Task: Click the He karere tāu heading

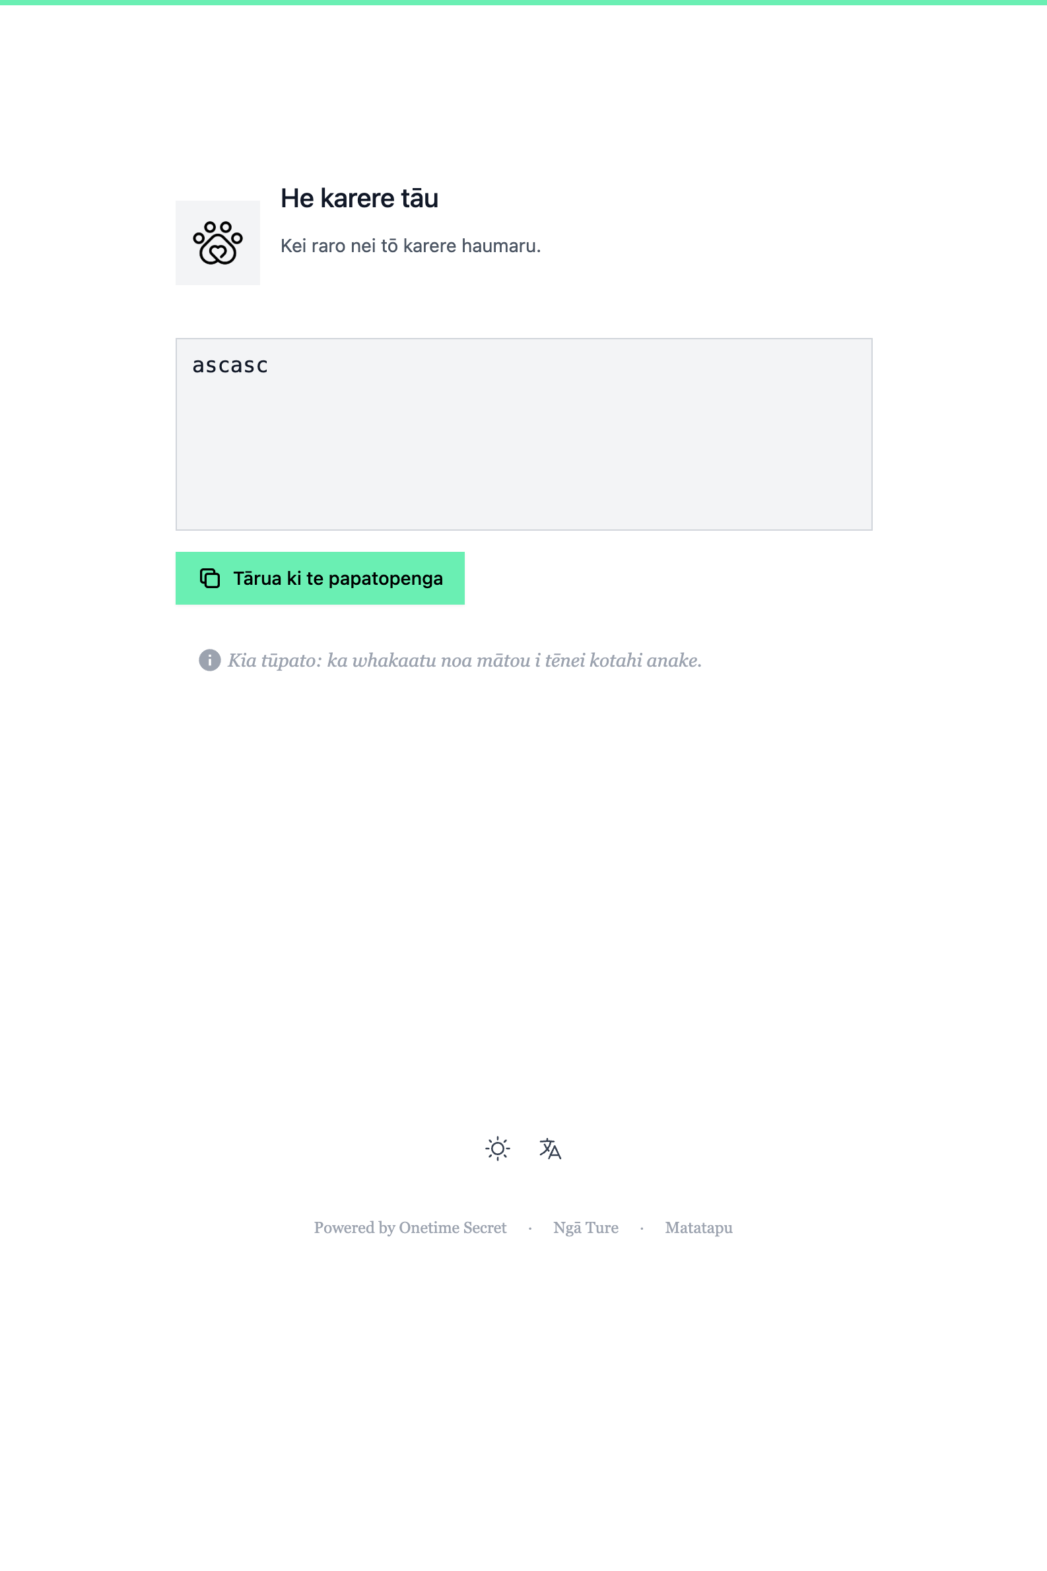Action: point(359,198)
